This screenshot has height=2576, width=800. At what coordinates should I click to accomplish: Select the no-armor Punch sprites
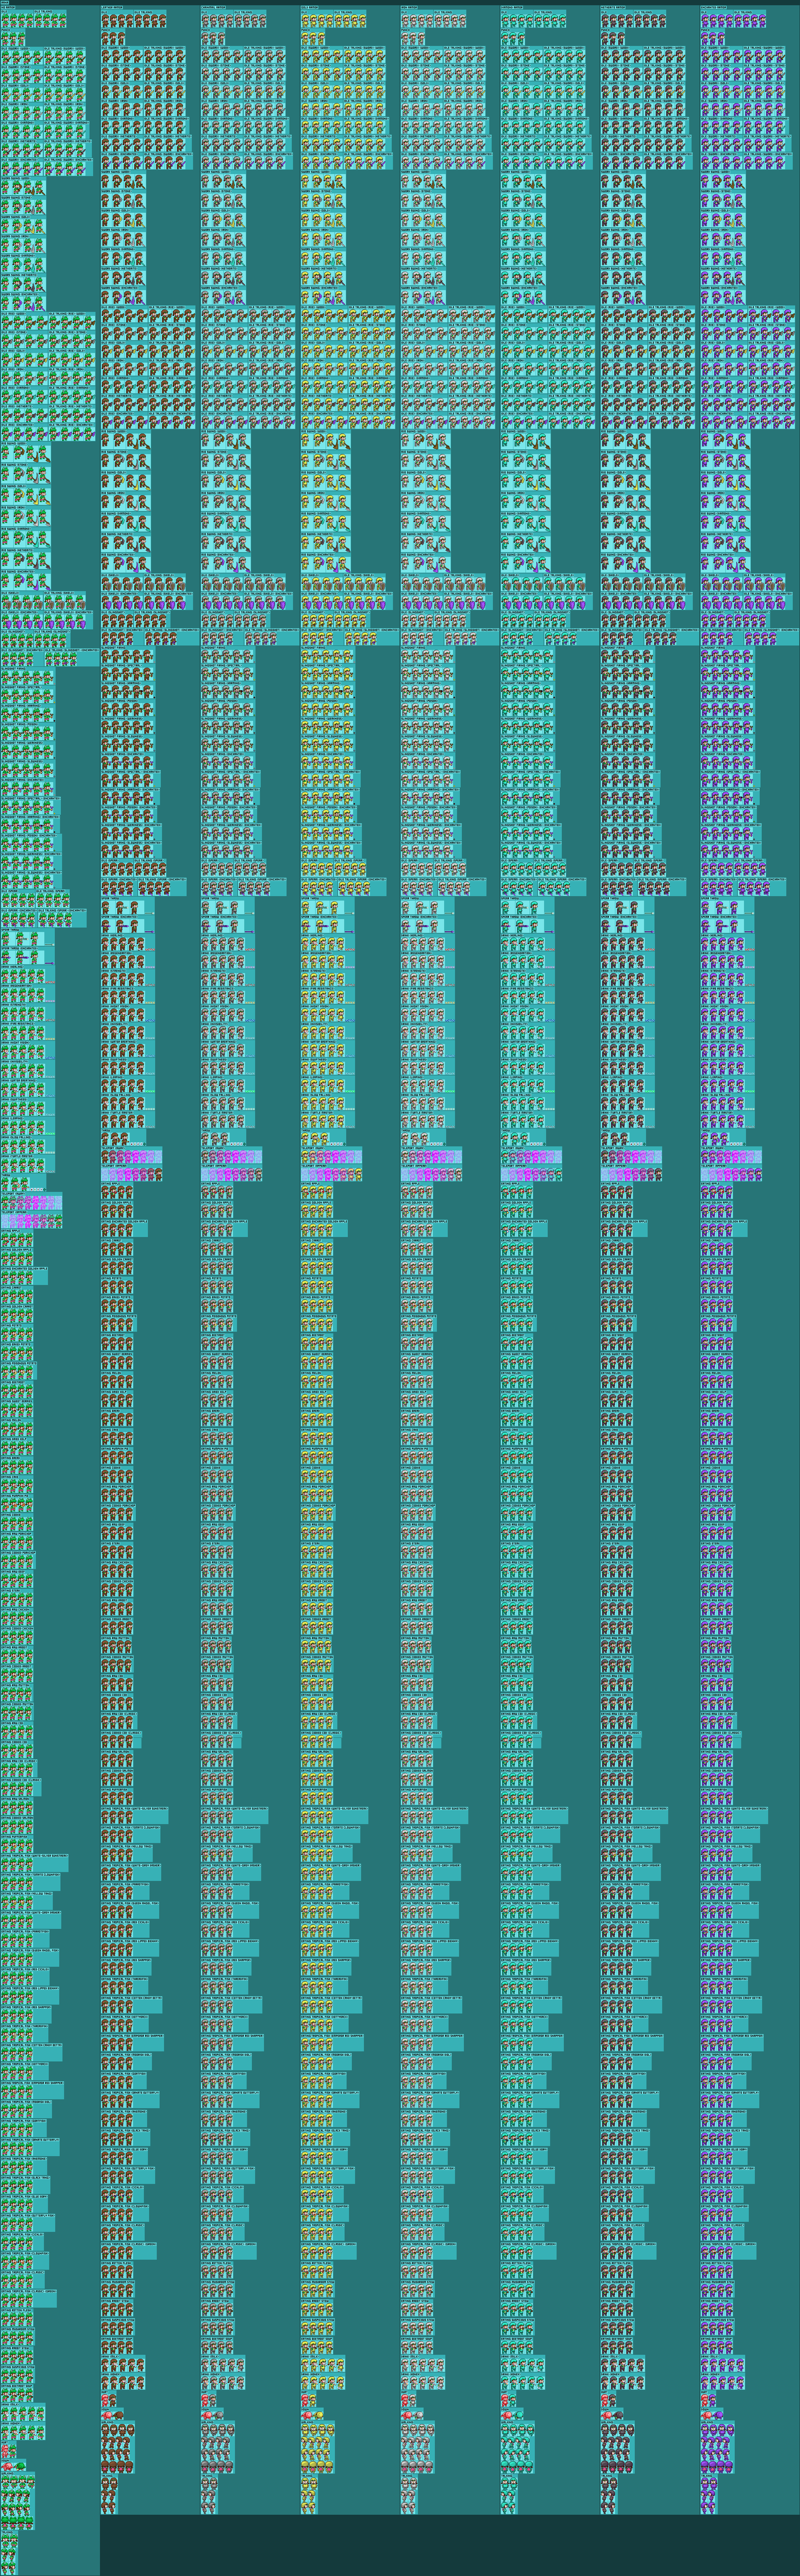[x=13, y=39]
